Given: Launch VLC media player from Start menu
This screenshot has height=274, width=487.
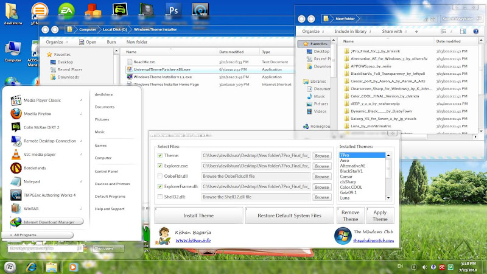Looking at the screenshot, I should point(40,155).
